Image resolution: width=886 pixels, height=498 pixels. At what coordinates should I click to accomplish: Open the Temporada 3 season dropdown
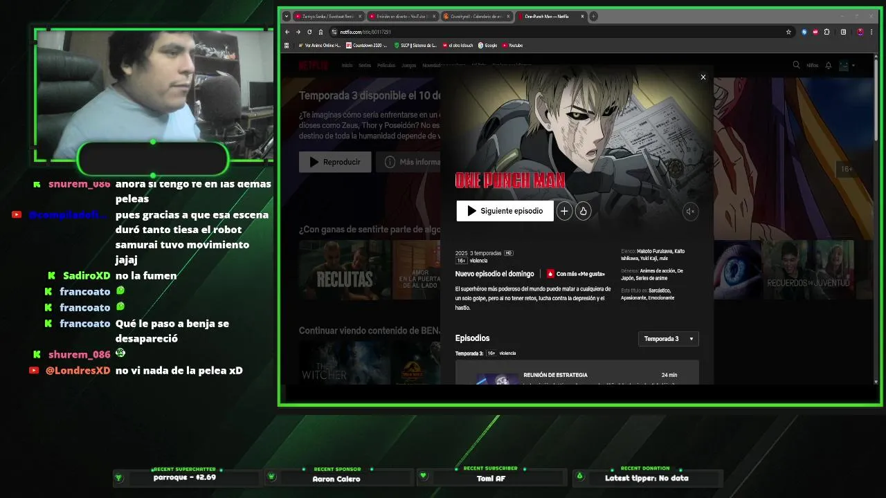(x=668, y=339)
